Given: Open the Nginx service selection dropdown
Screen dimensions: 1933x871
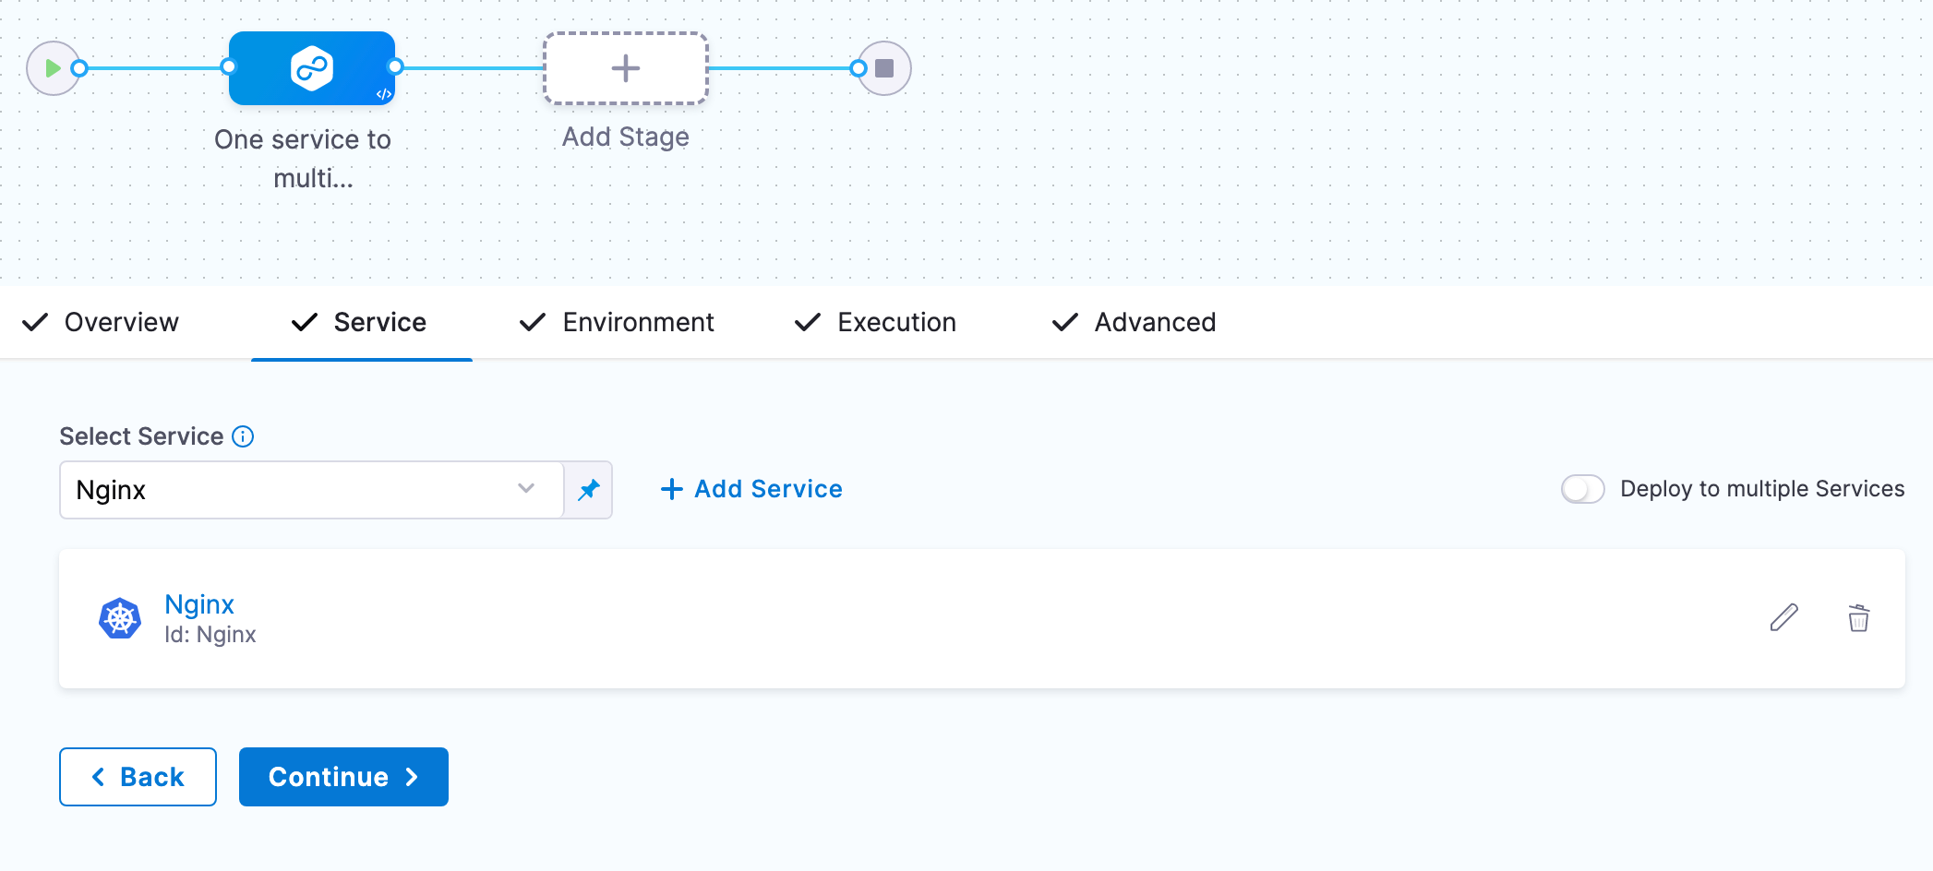Looking at the screenshot, I should (295, 490).
